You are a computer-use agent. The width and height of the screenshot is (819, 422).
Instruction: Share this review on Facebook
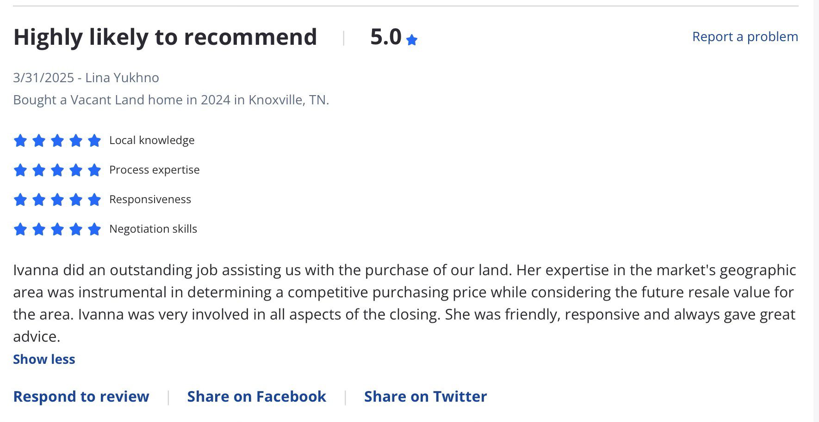pyautogui.click(x=257, y=397)
